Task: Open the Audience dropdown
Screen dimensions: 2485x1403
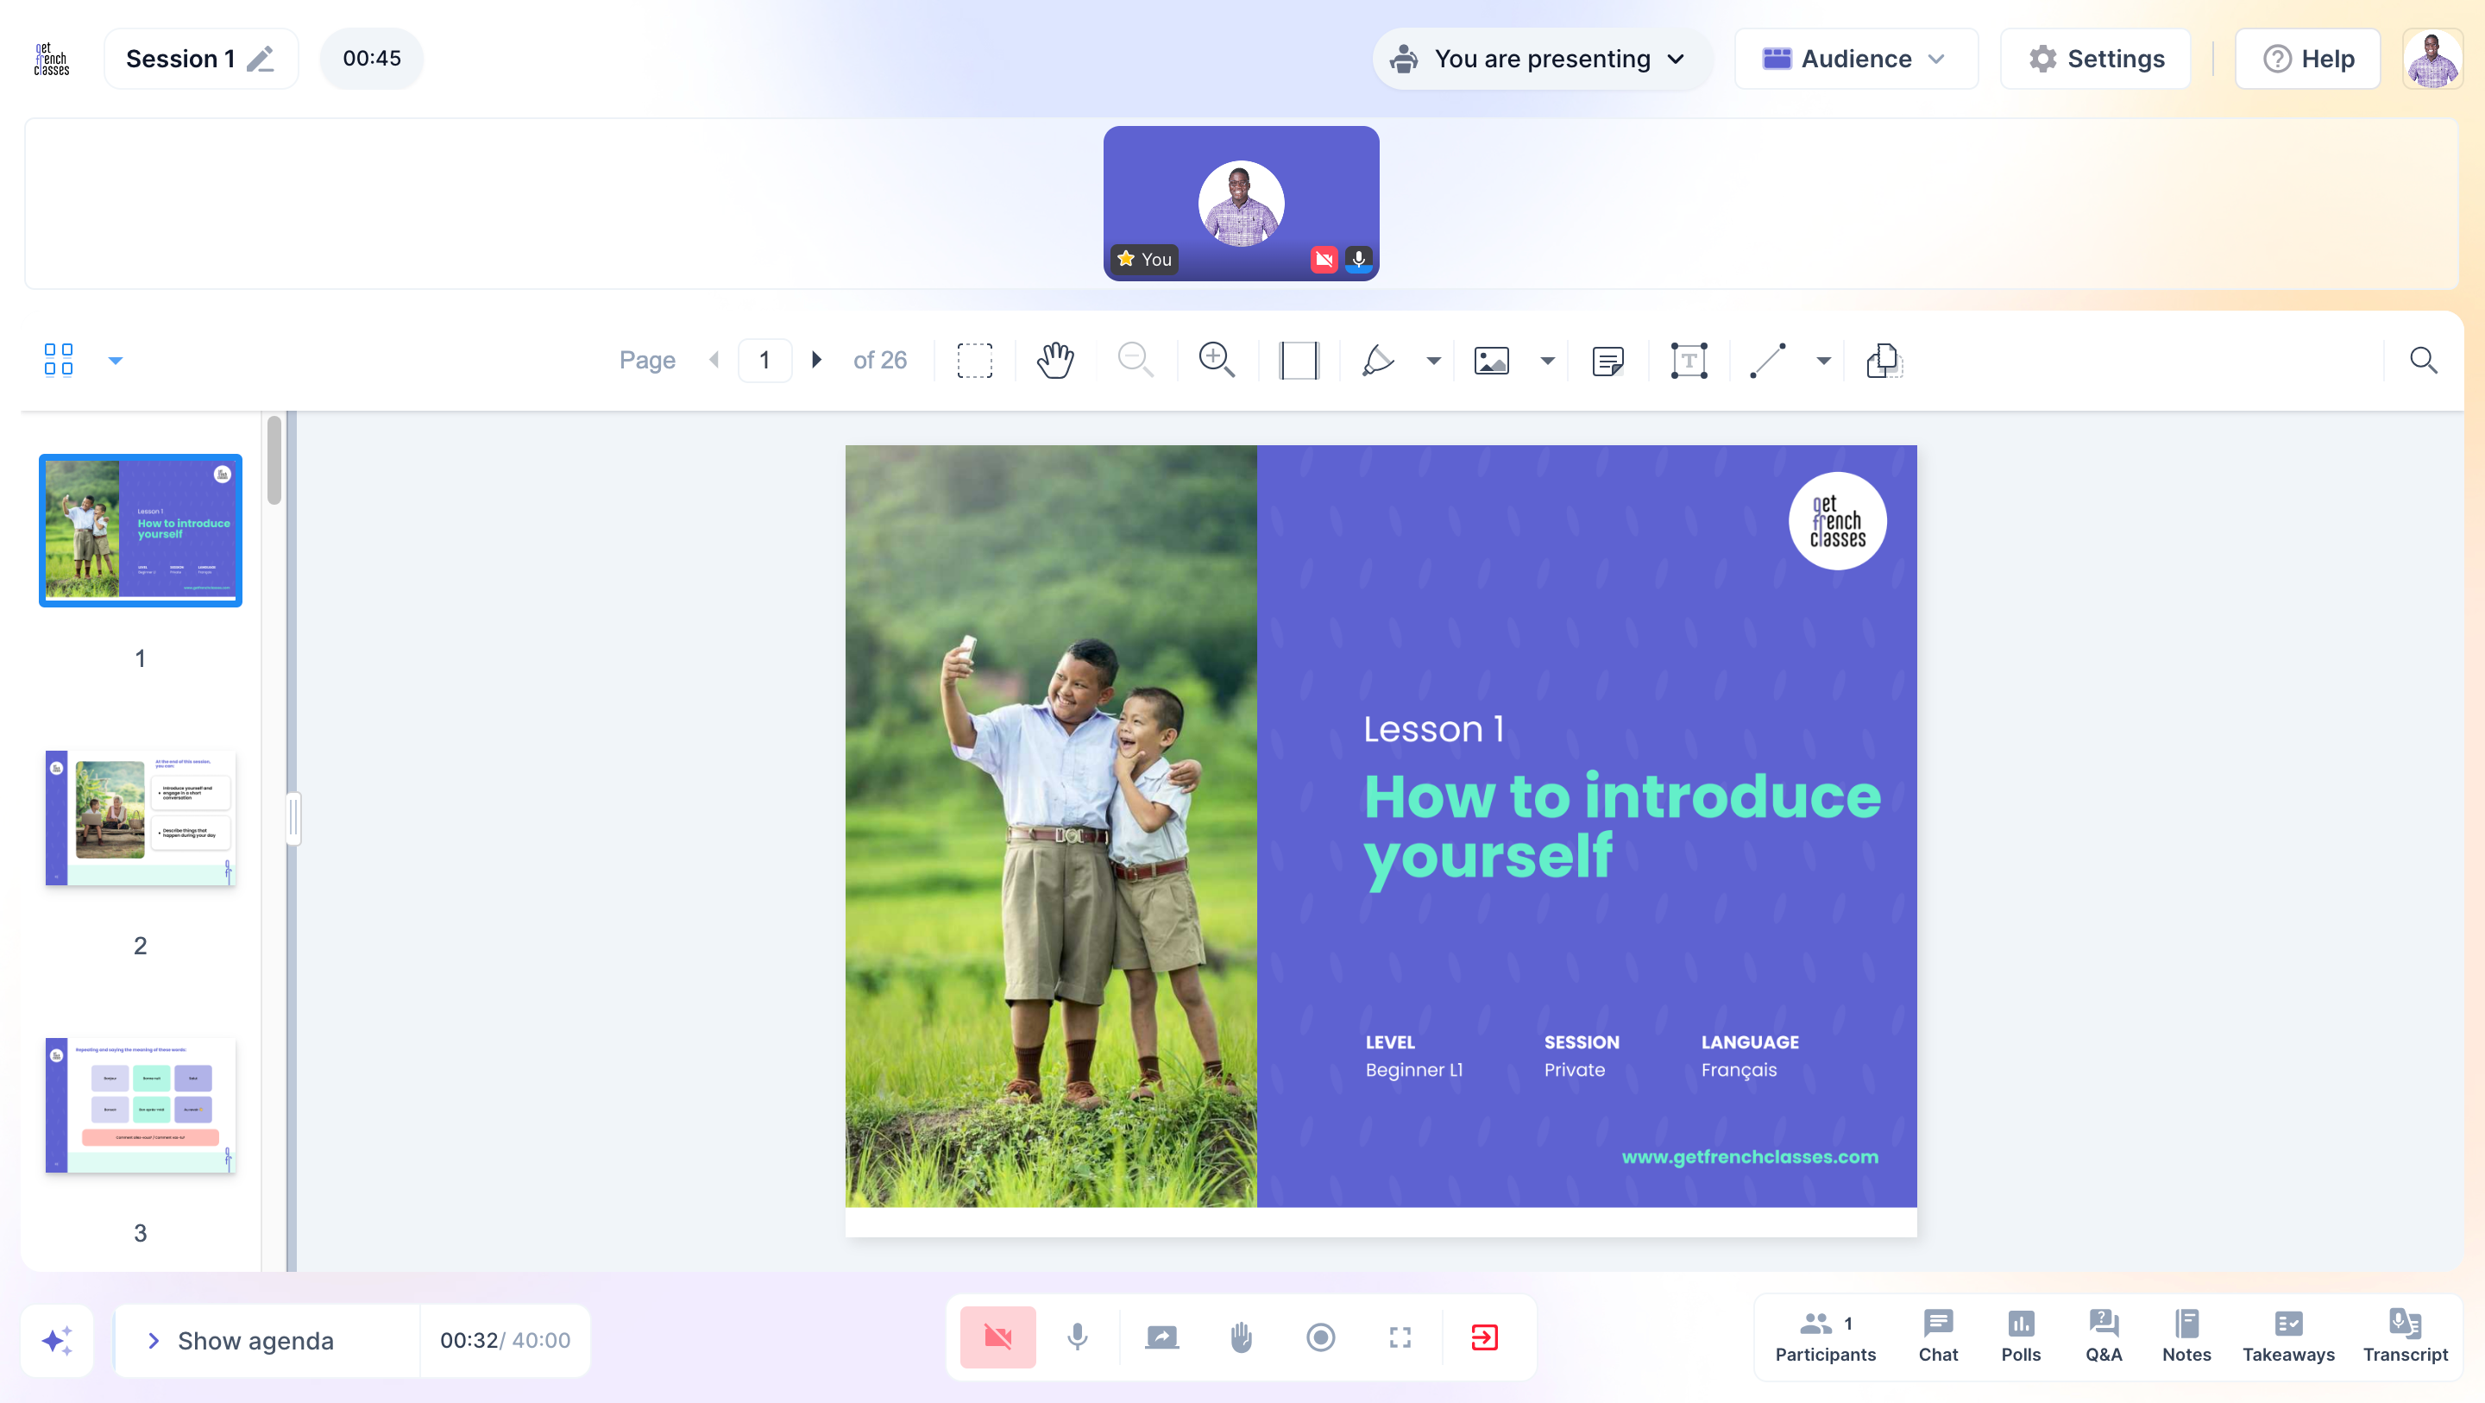Action: (1855, 59)
